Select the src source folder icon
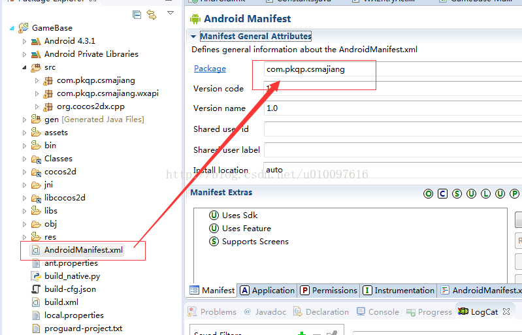The image size is (522, 335). [36, 67]
